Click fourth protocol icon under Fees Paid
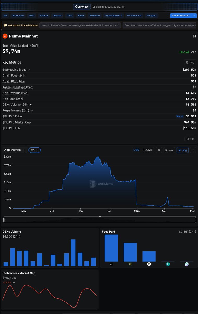The width and height of the screenshot is (198, 314). (x=168, y=264)
